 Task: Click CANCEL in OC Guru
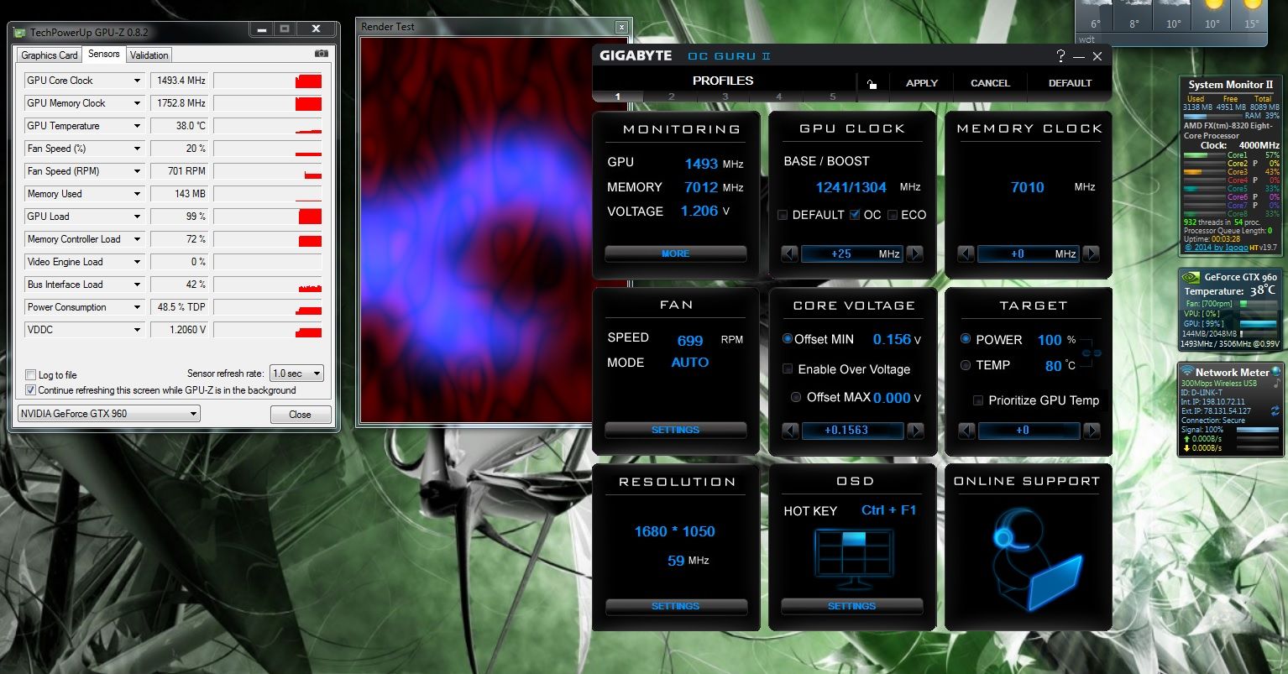click(x=990, y=83)
